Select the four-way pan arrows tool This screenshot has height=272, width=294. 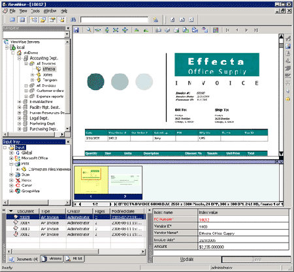pos(125,30)
